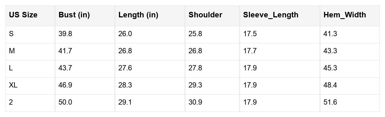Select the M size row cell
385x117 pixels.
click(x=12, y=51)
